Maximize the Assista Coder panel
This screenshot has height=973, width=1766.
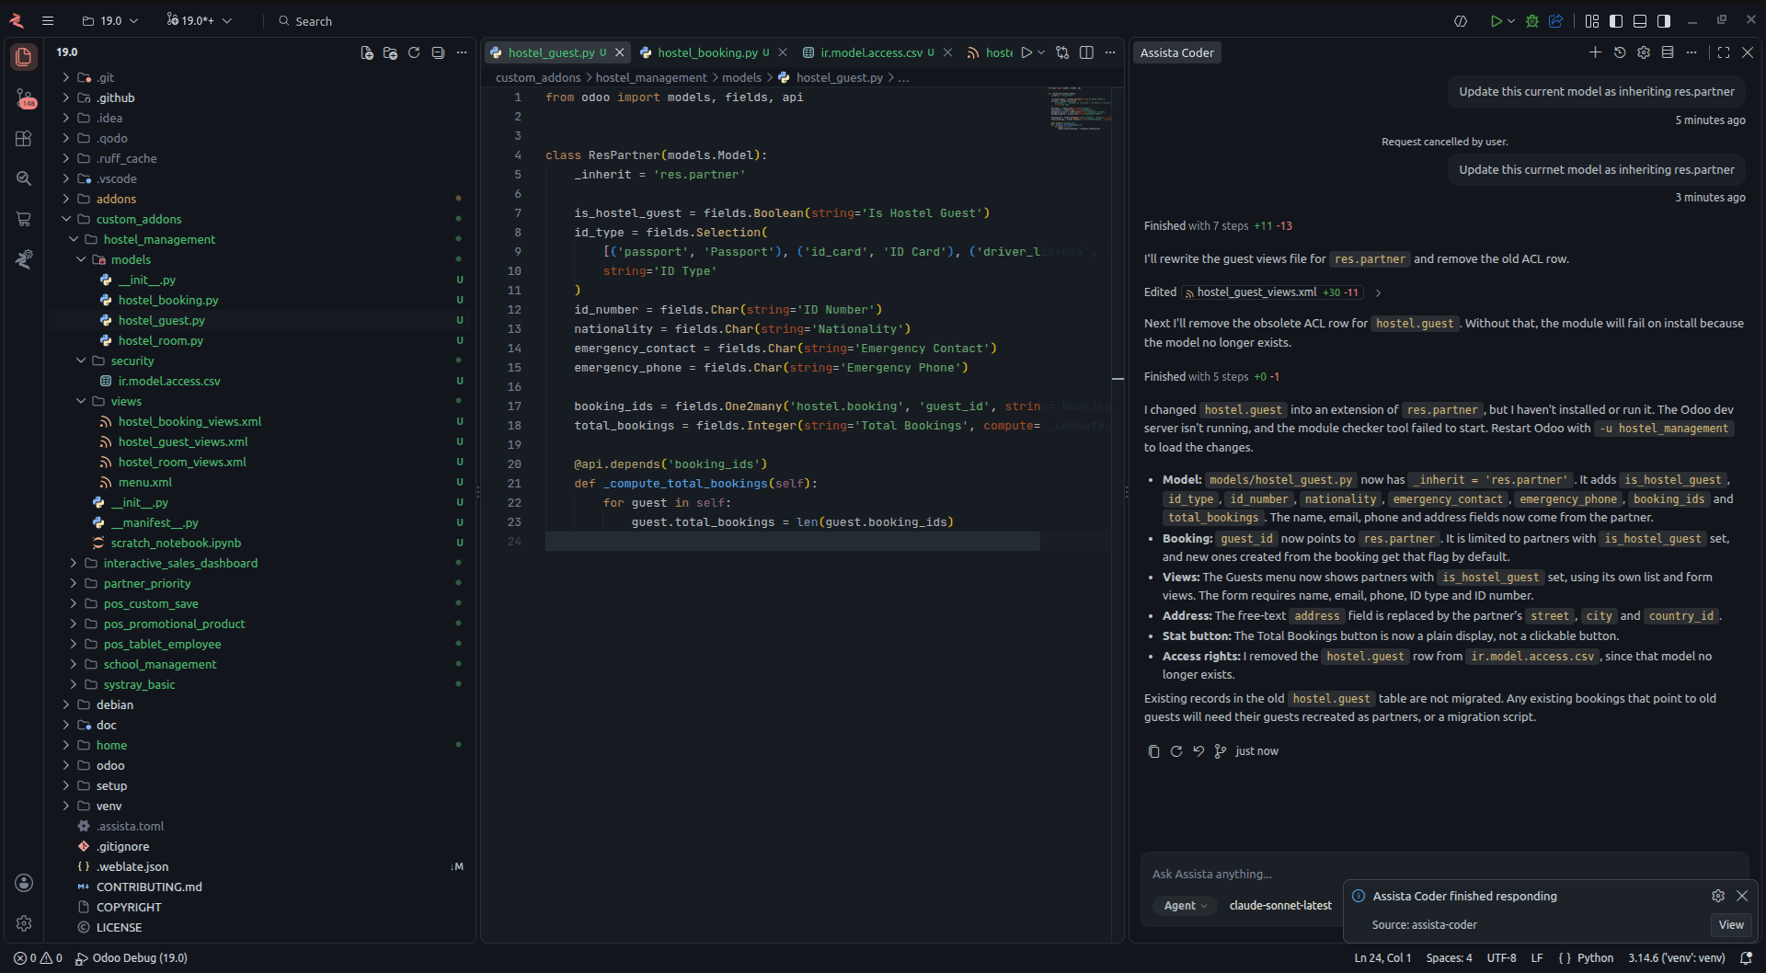(x=1724, y=52)
